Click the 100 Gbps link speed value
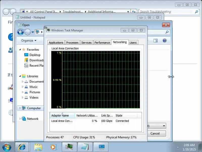Screen dimensions: 202x152 (x=107, y=121)
